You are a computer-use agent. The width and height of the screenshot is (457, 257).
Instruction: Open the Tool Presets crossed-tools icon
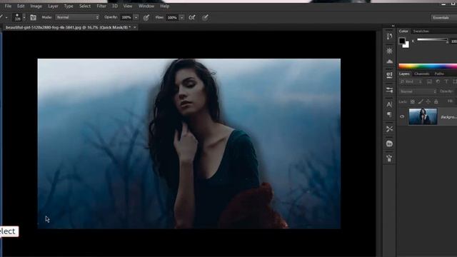389,128
